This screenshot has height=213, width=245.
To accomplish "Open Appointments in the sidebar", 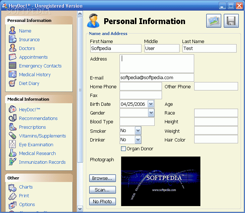I will tap(33, 57).
